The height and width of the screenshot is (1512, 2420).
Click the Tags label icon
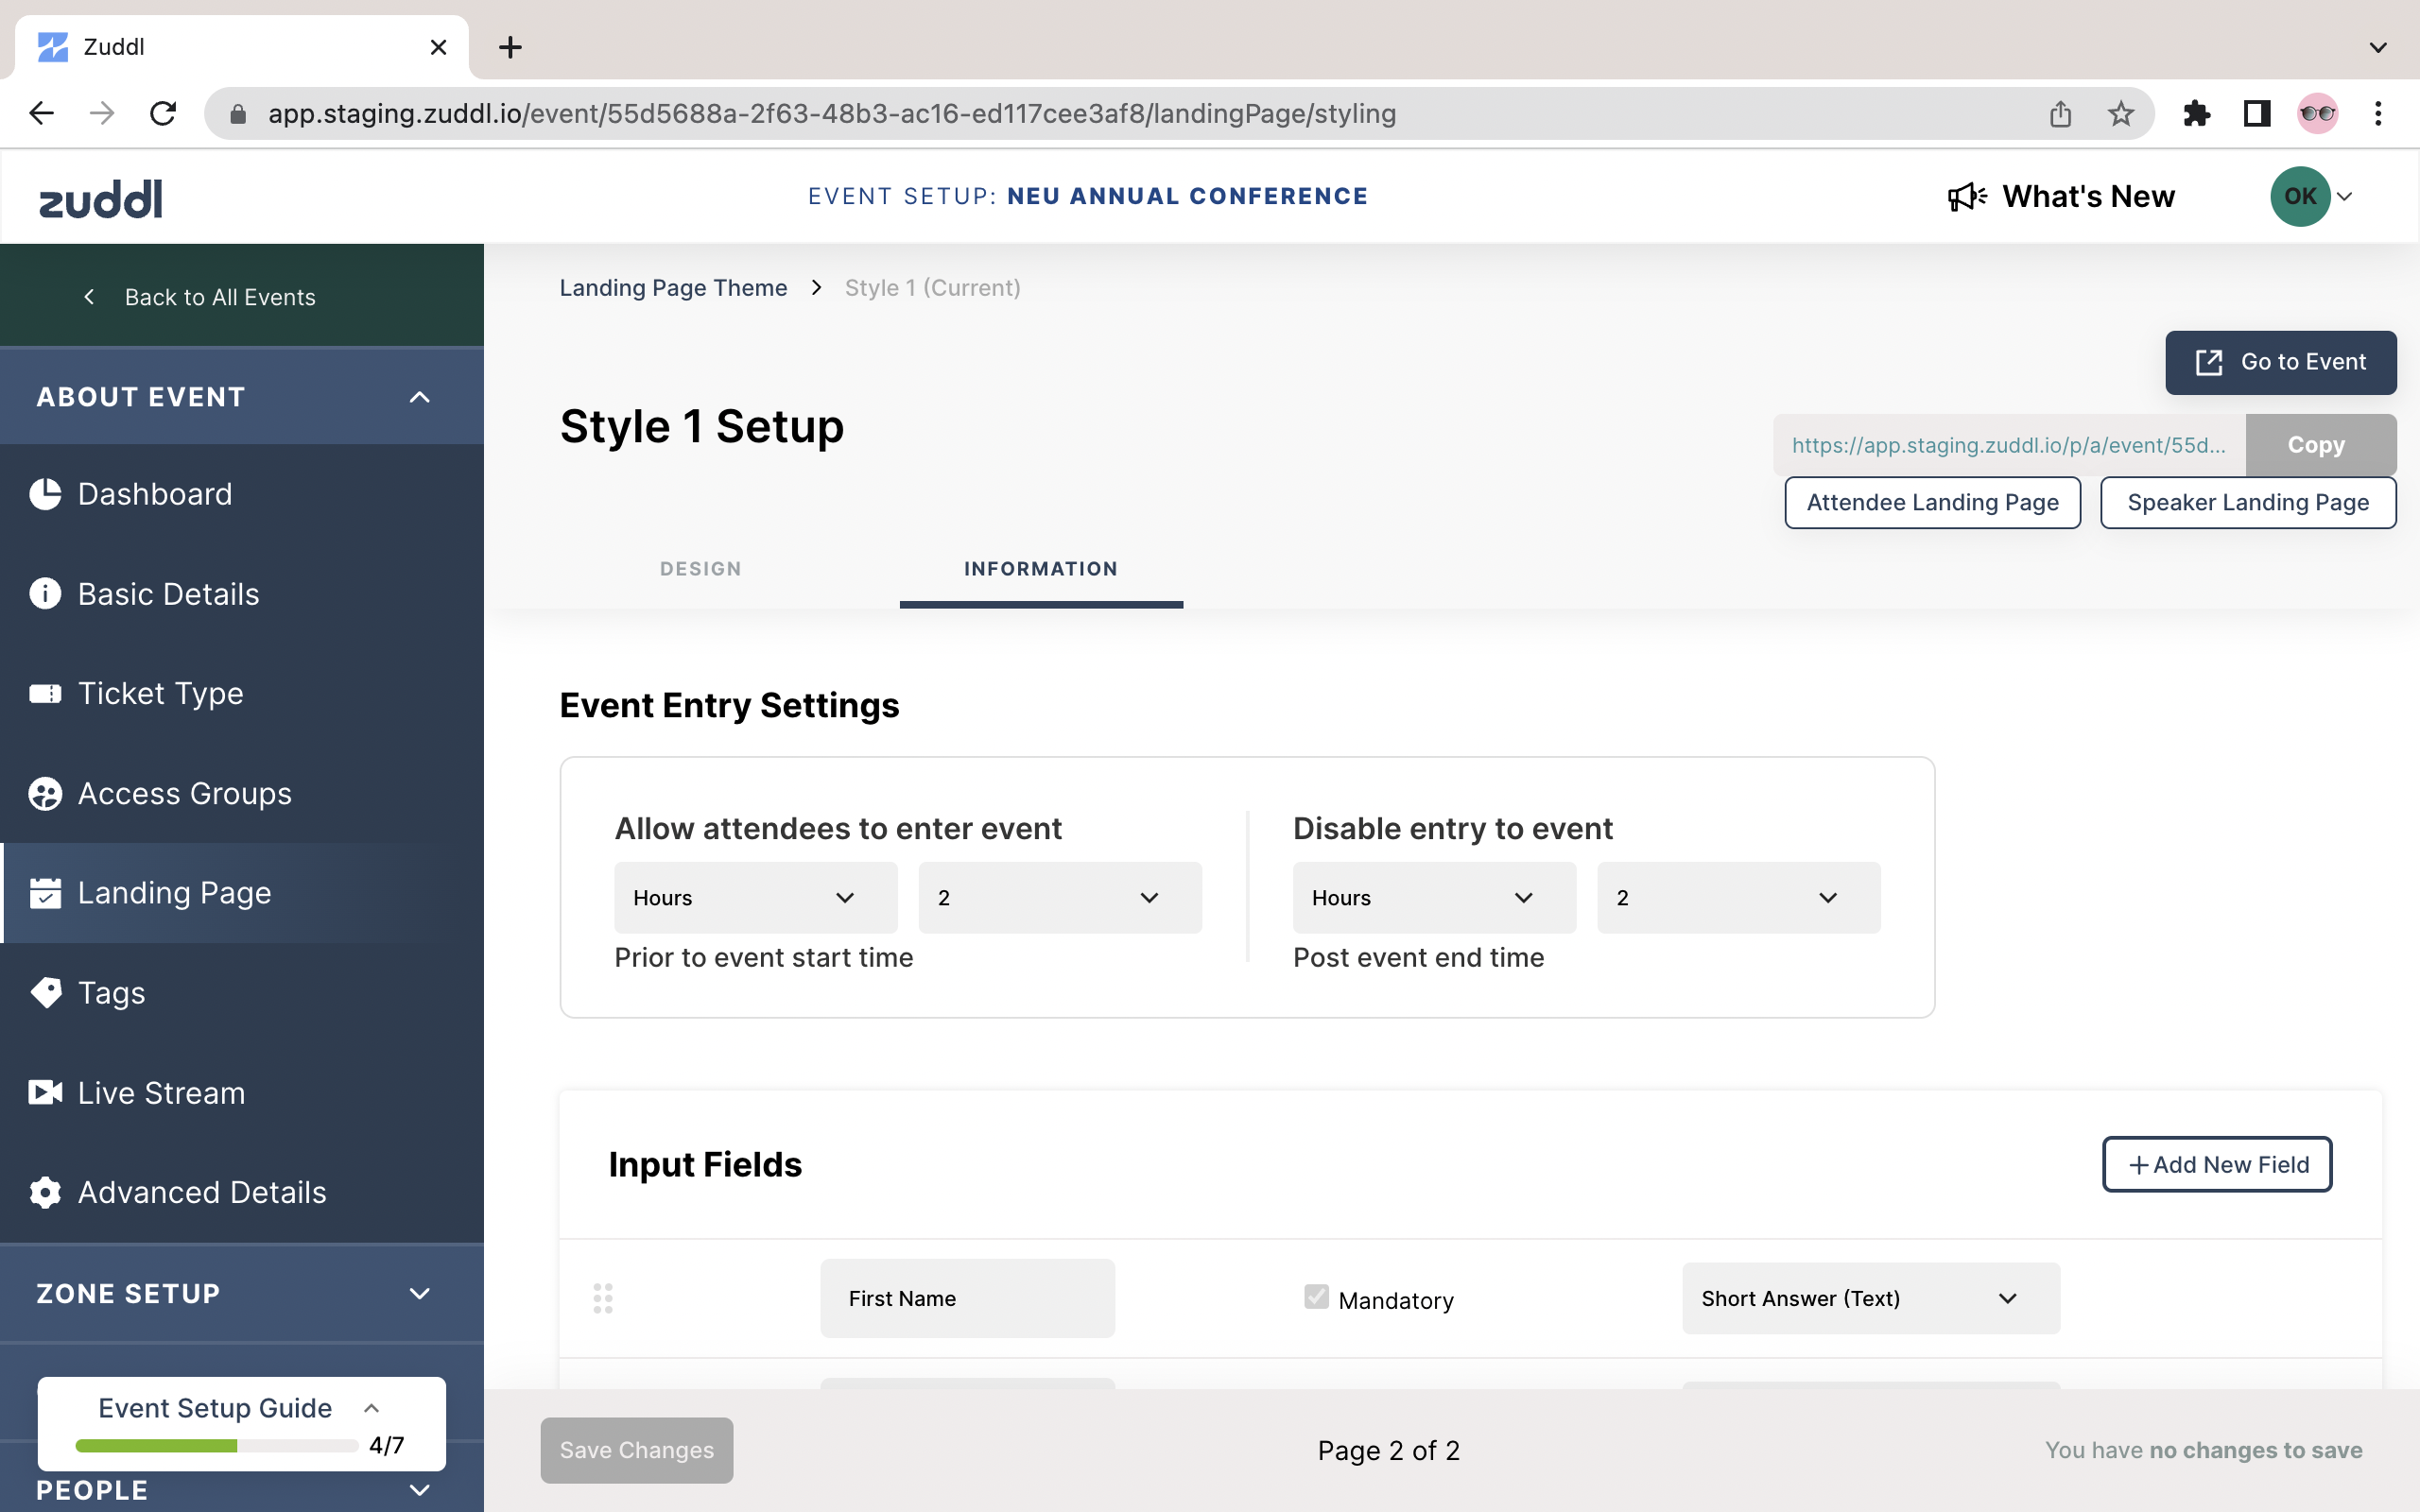pos(45,992)
